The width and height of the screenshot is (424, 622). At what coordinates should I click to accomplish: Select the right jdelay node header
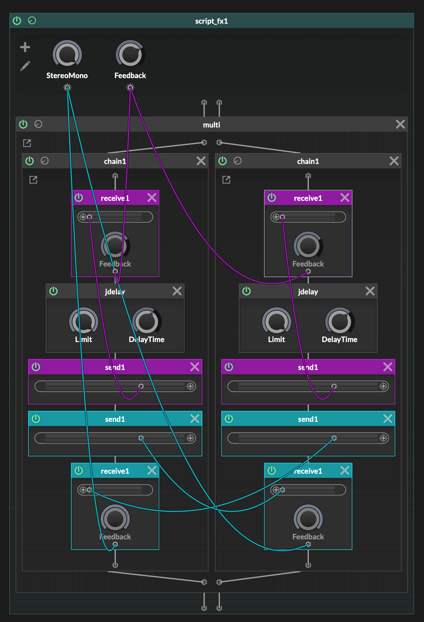click(308, 291)
